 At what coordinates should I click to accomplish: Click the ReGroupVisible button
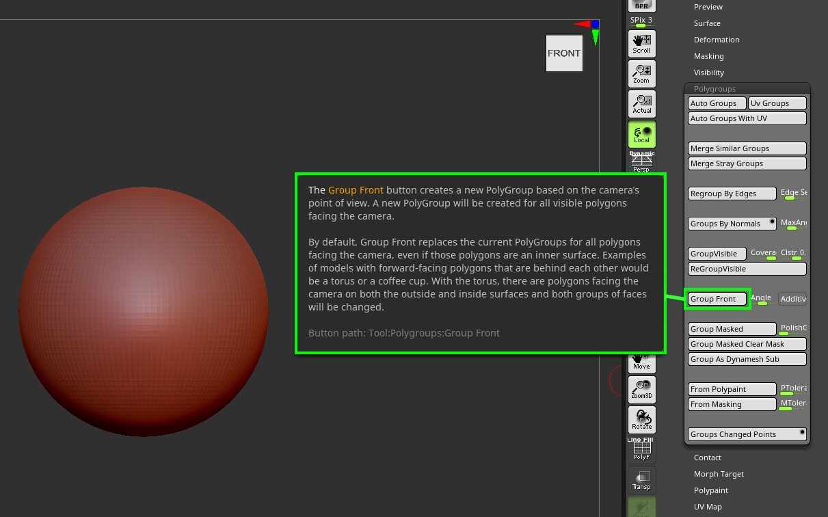tap(747, 269)
